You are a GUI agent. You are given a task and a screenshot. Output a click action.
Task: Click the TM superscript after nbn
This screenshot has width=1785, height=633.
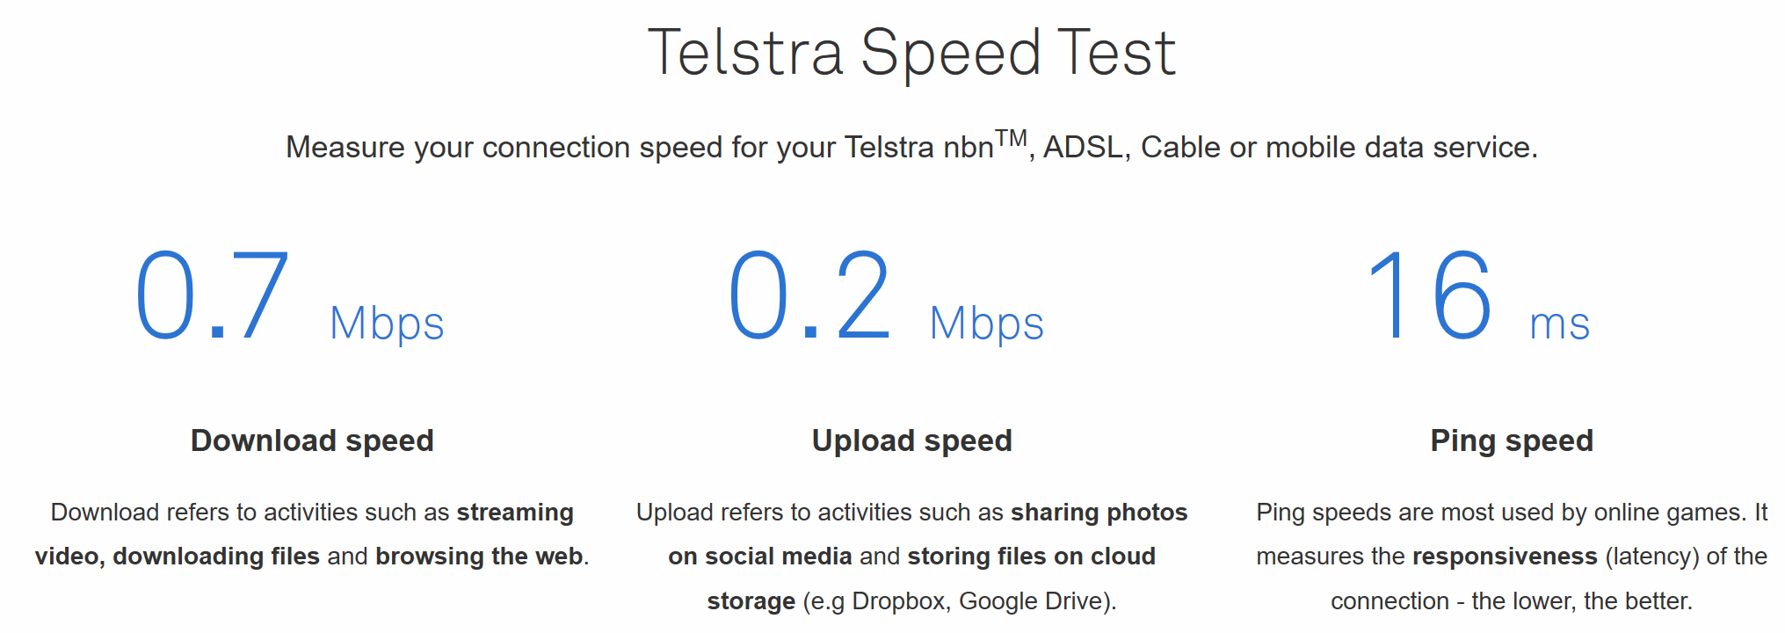(x=1011, y=138)
